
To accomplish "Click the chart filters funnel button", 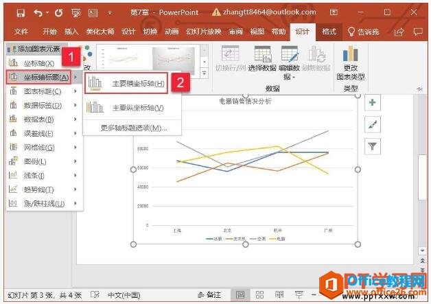I will [373, 146].
